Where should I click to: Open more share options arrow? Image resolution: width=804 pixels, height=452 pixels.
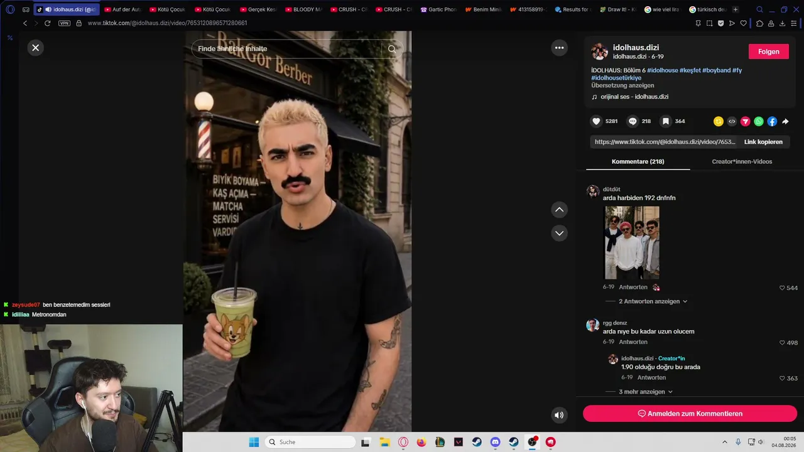point(785,121)
